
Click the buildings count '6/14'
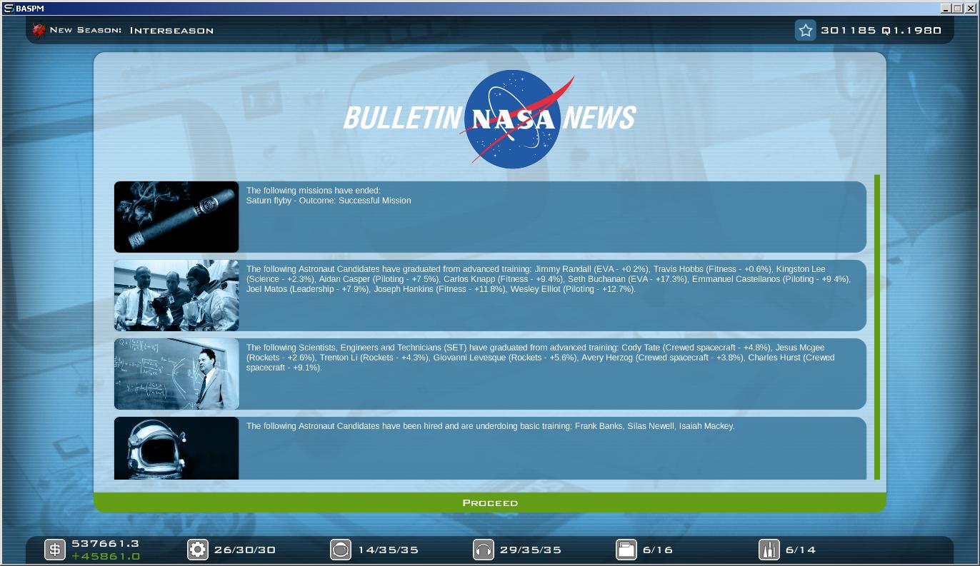(x=801, y=550)
